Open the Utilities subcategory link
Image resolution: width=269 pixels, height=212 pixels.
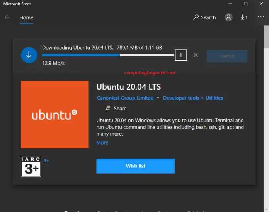click(x=214, y=98)
